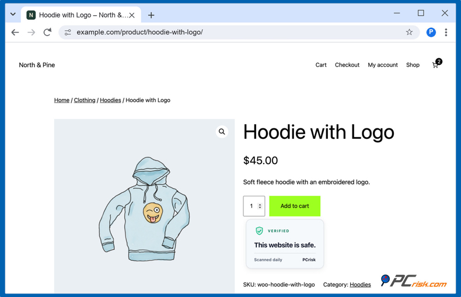Screen dimensions: 461x297
Task: Click the SKU woo-hoodie-with-logo text
Action: 279,285
